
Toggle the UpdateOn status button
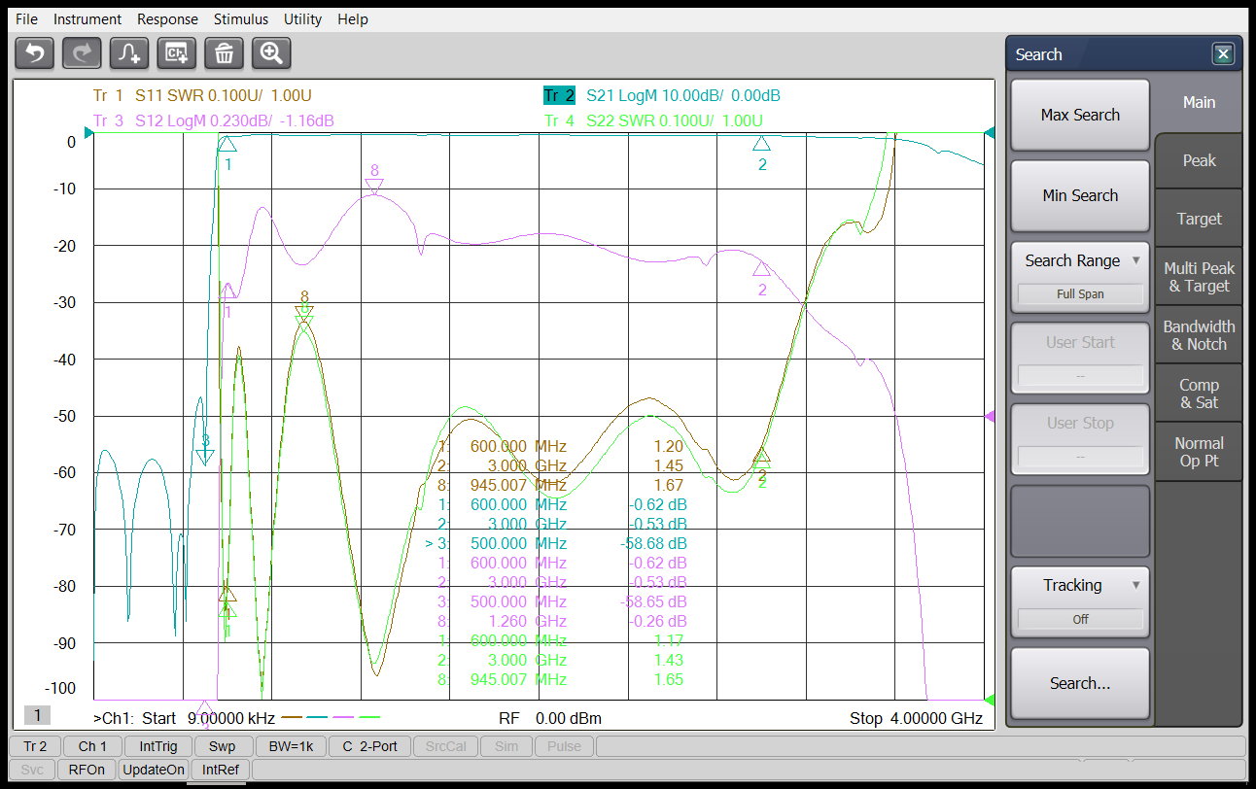(x=154, y=770)
